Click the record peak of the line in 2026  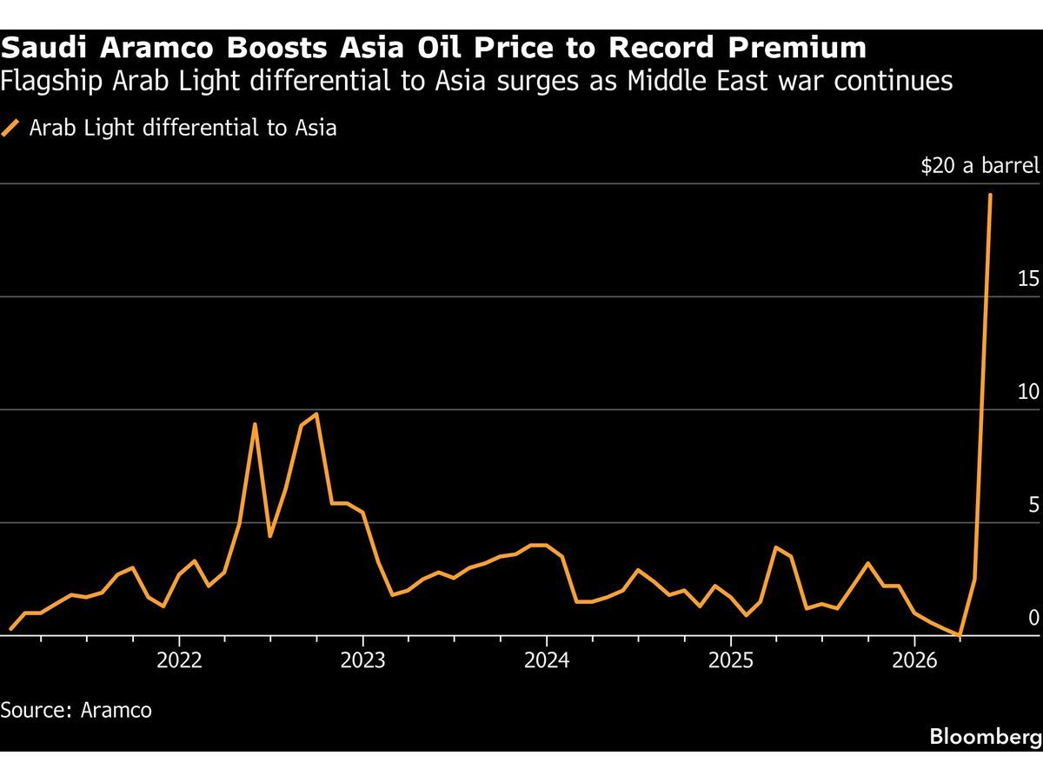pos(990,195)
